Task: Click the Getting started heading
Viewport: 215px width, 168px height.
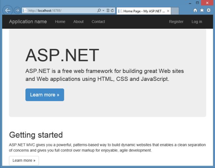Action: (x=36, y=135)
